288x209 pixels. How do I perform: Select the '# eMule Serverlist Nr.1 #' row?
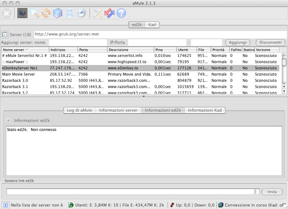141,55
